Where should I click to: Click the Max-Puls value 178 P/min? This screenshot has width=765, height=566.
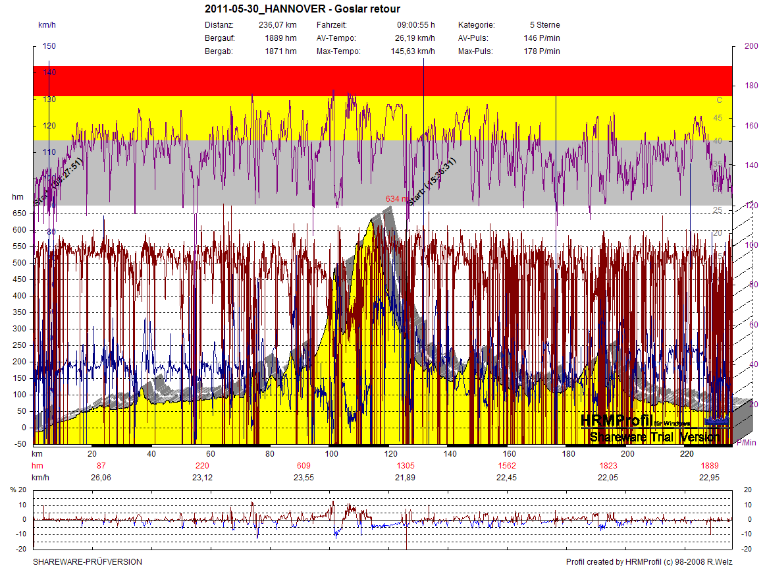pyautogui.click(x=542, y=51)
